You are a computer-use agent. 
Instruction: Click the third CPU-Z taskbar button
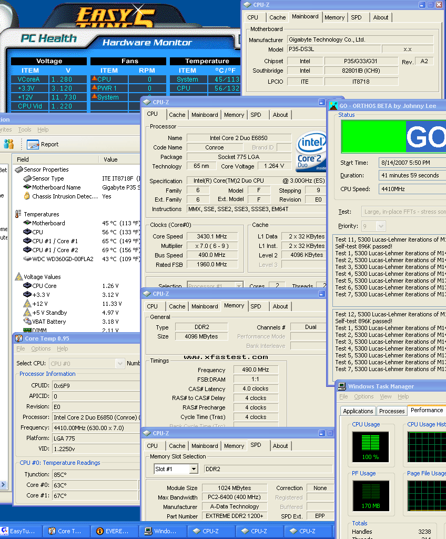click(x=308, y=531)
